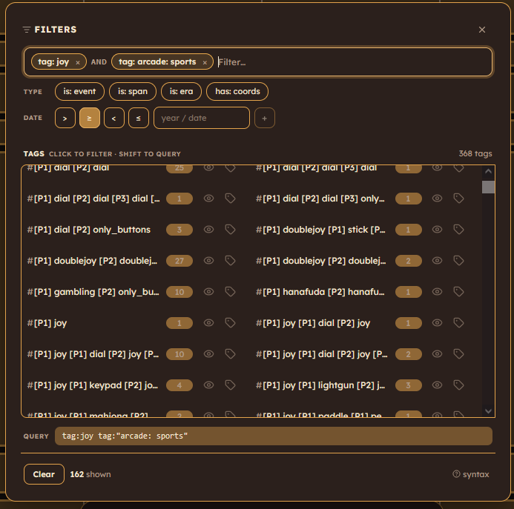
Task: Click tag icon for doublejoy tag count 27
Action: point(230,260)
